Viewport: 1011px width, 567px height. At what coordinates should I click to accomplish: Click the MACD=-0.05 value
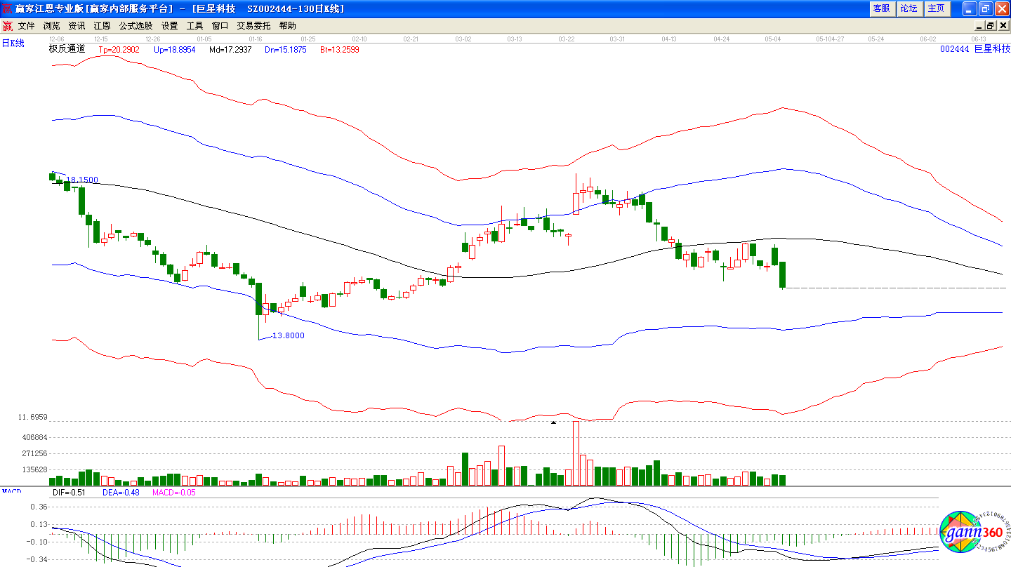[173, 493]
